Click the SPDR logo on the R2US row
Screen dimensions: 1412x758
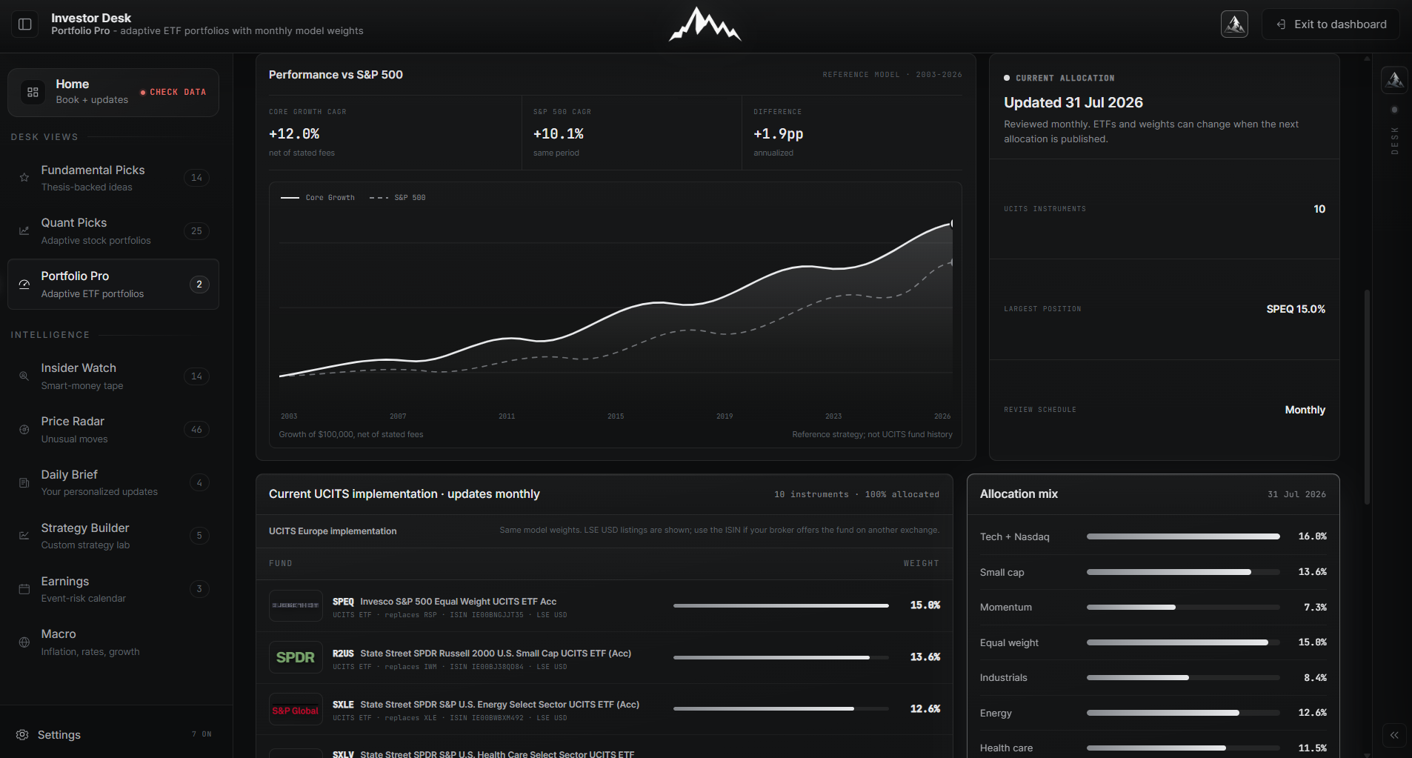coord(296,657)
